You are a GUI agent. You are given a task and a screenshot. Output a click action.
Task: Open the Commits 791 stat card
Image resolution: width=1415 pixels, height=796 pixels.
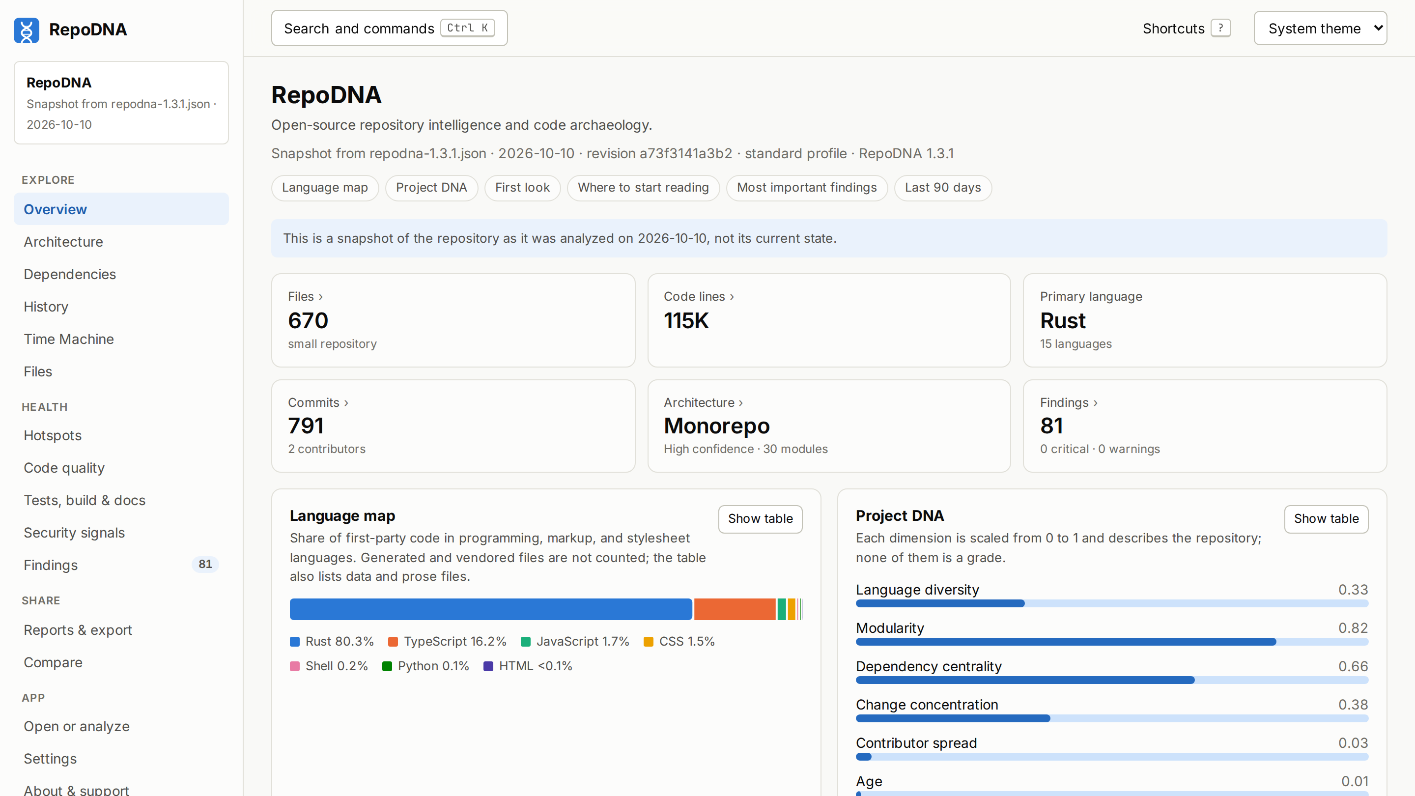pos(453,426)
